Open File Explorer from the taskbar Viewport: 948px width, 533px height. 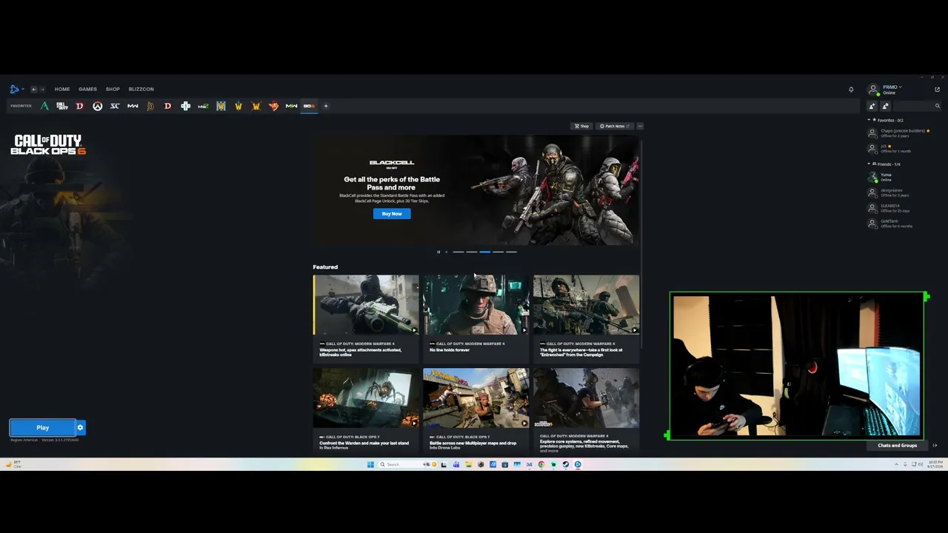tap(469, 465)
